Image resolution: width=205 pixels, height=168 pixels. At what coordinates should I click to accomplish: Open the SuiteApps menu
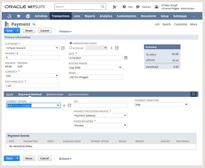pos(180,16)
